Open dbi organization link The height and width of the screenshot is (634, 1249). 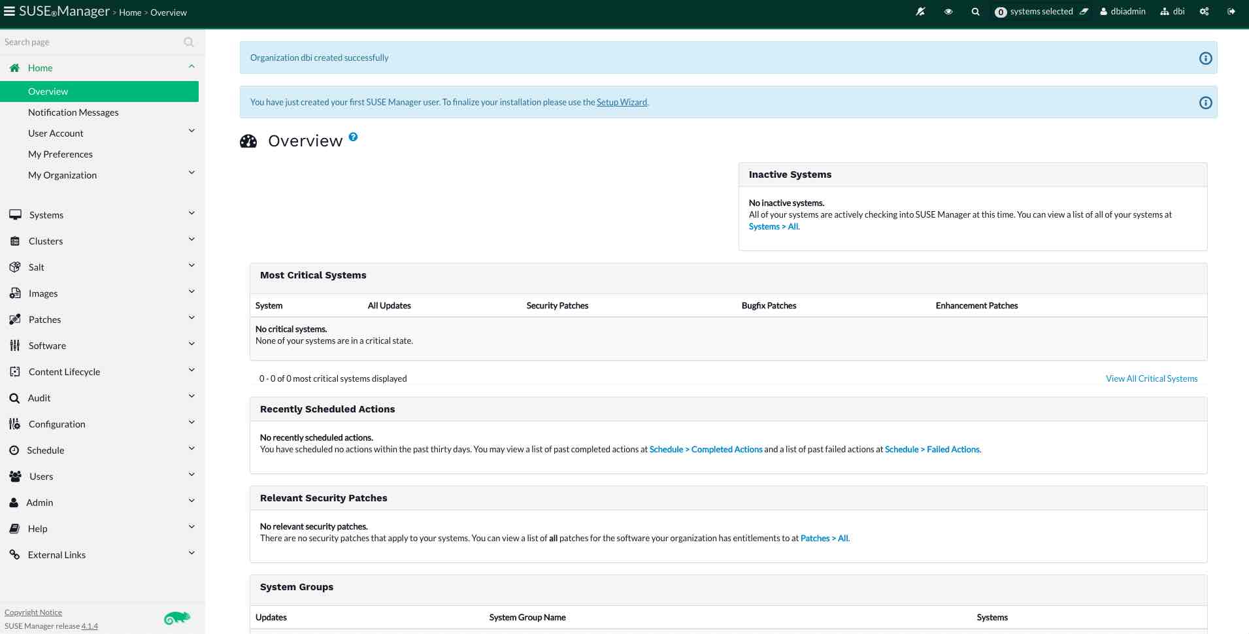1173,12
